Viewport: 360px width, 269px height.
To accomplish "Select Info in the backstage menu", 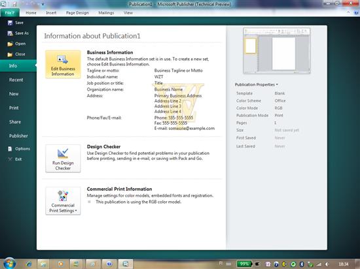I will coord(18,66).
